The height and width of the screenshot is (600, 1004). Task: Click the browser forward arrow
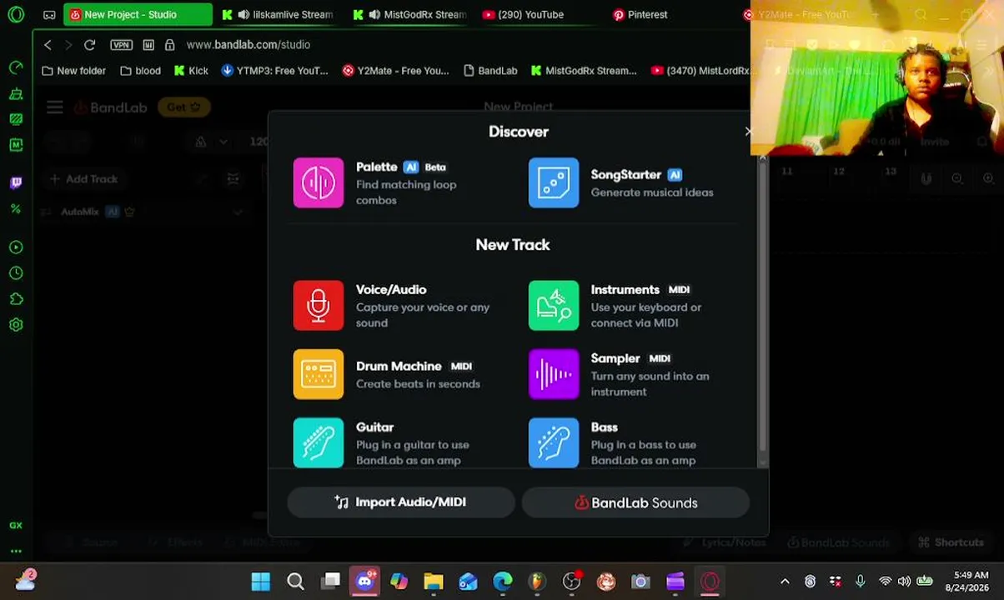68,44
